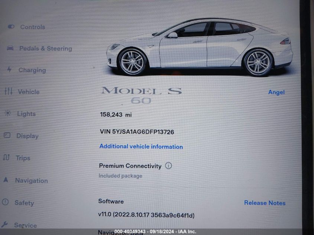Click the Display screen icon
Viewport: 314px width, 235px height.
coord(7,135)
